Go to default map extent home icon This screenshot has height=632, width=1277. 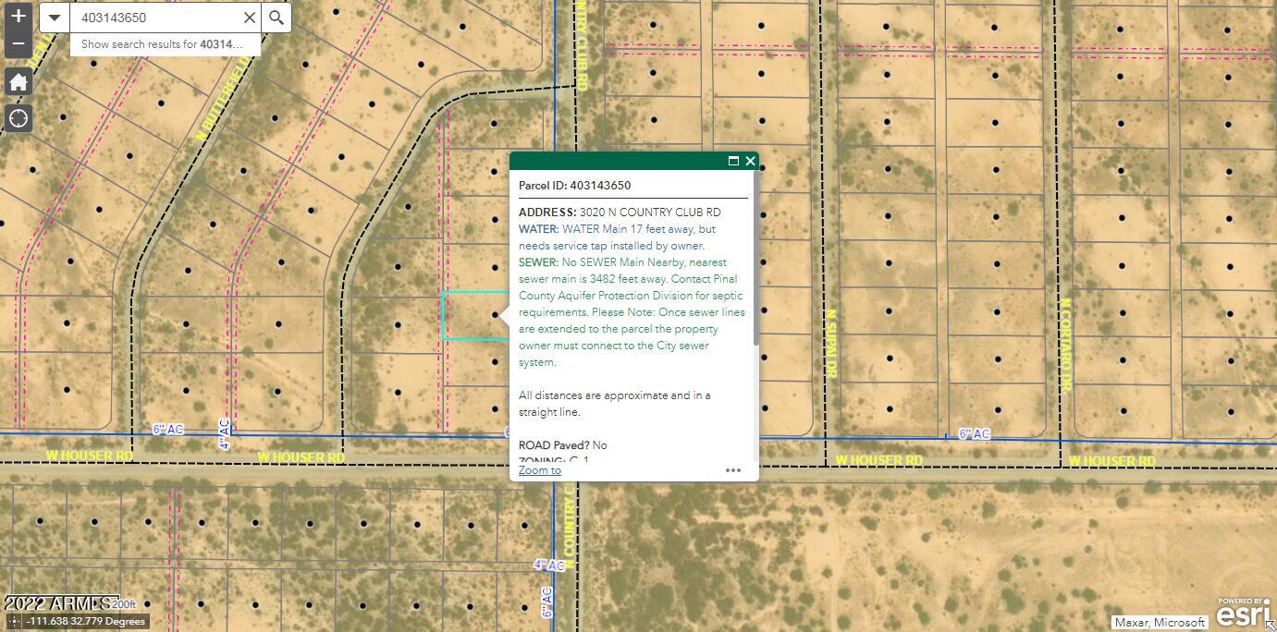[x=18, y=81]
